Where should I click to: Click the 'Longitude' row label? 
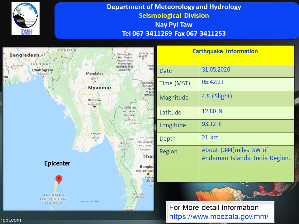(x=173, y=125)
